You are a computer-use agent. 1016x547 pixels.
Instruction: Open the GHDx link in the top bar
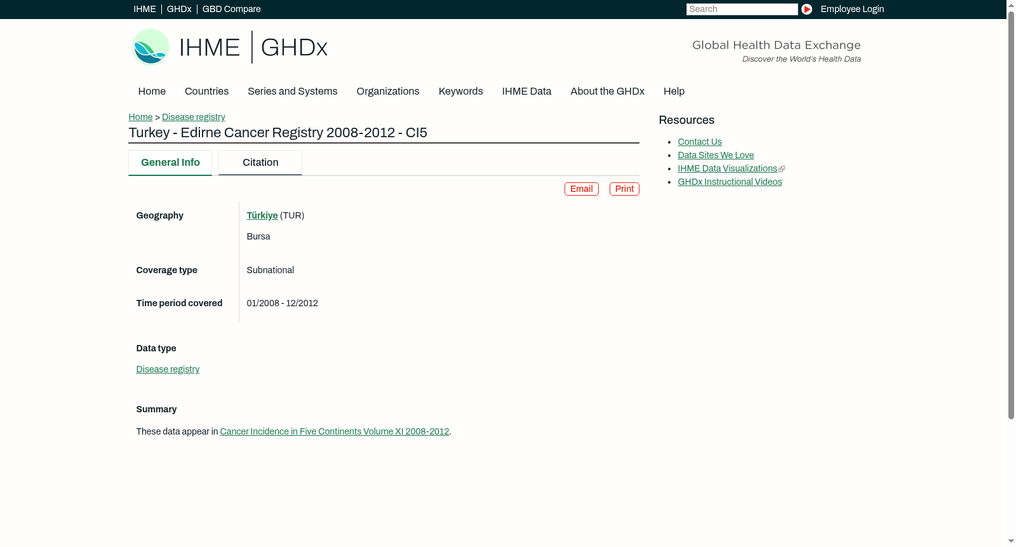click(x=179, y=9)
